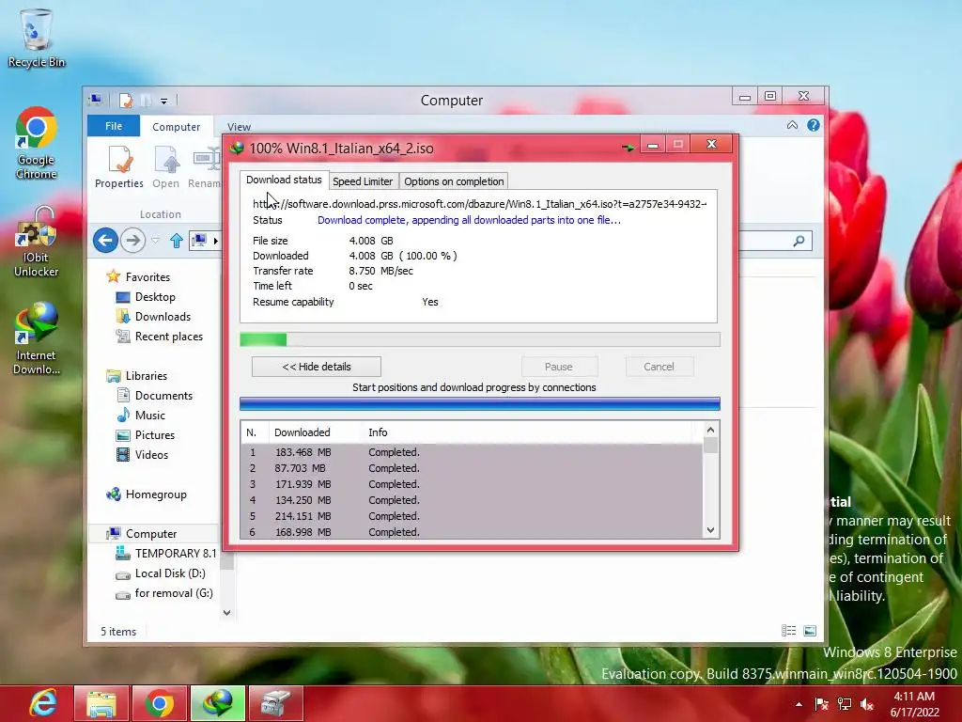Click the download URL text
The height and width of the screenshot is (722, 962).
[480, 204]
